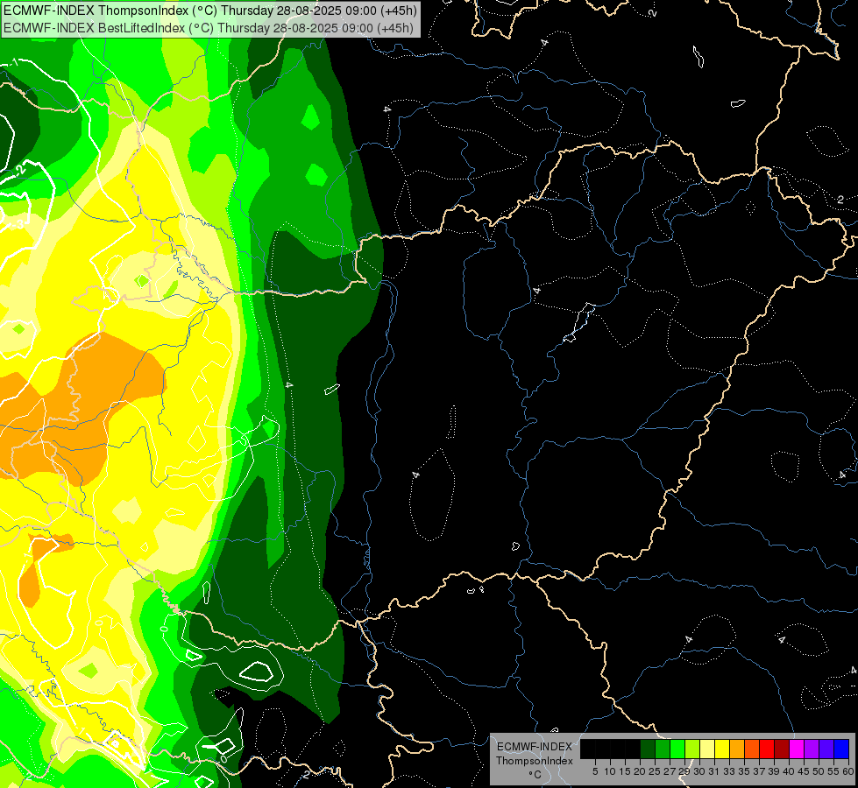
Task: Click legend tick label '30'
Action: pyautogui.click(x=699, y=771)
